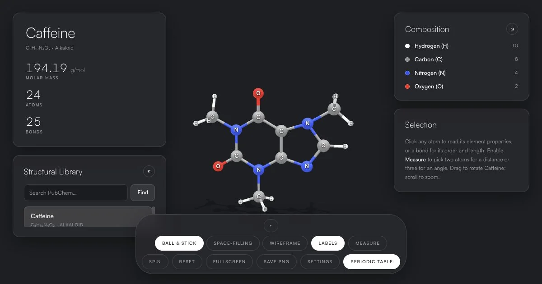Click the upper-left methyl carbon atom

point(213,118)
